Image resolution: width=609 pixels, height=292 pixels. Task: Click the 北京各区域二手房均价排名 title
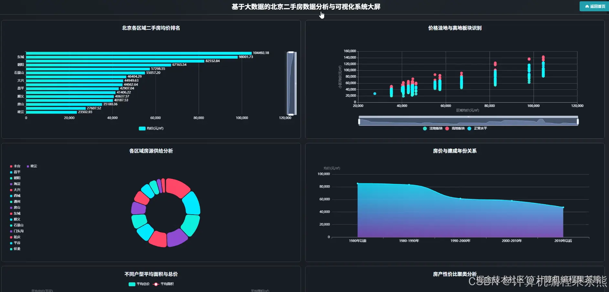coord(151,28)
